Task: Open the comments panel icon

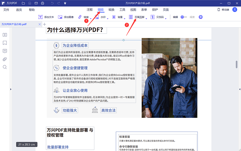Action: click(x=5, y=51)
